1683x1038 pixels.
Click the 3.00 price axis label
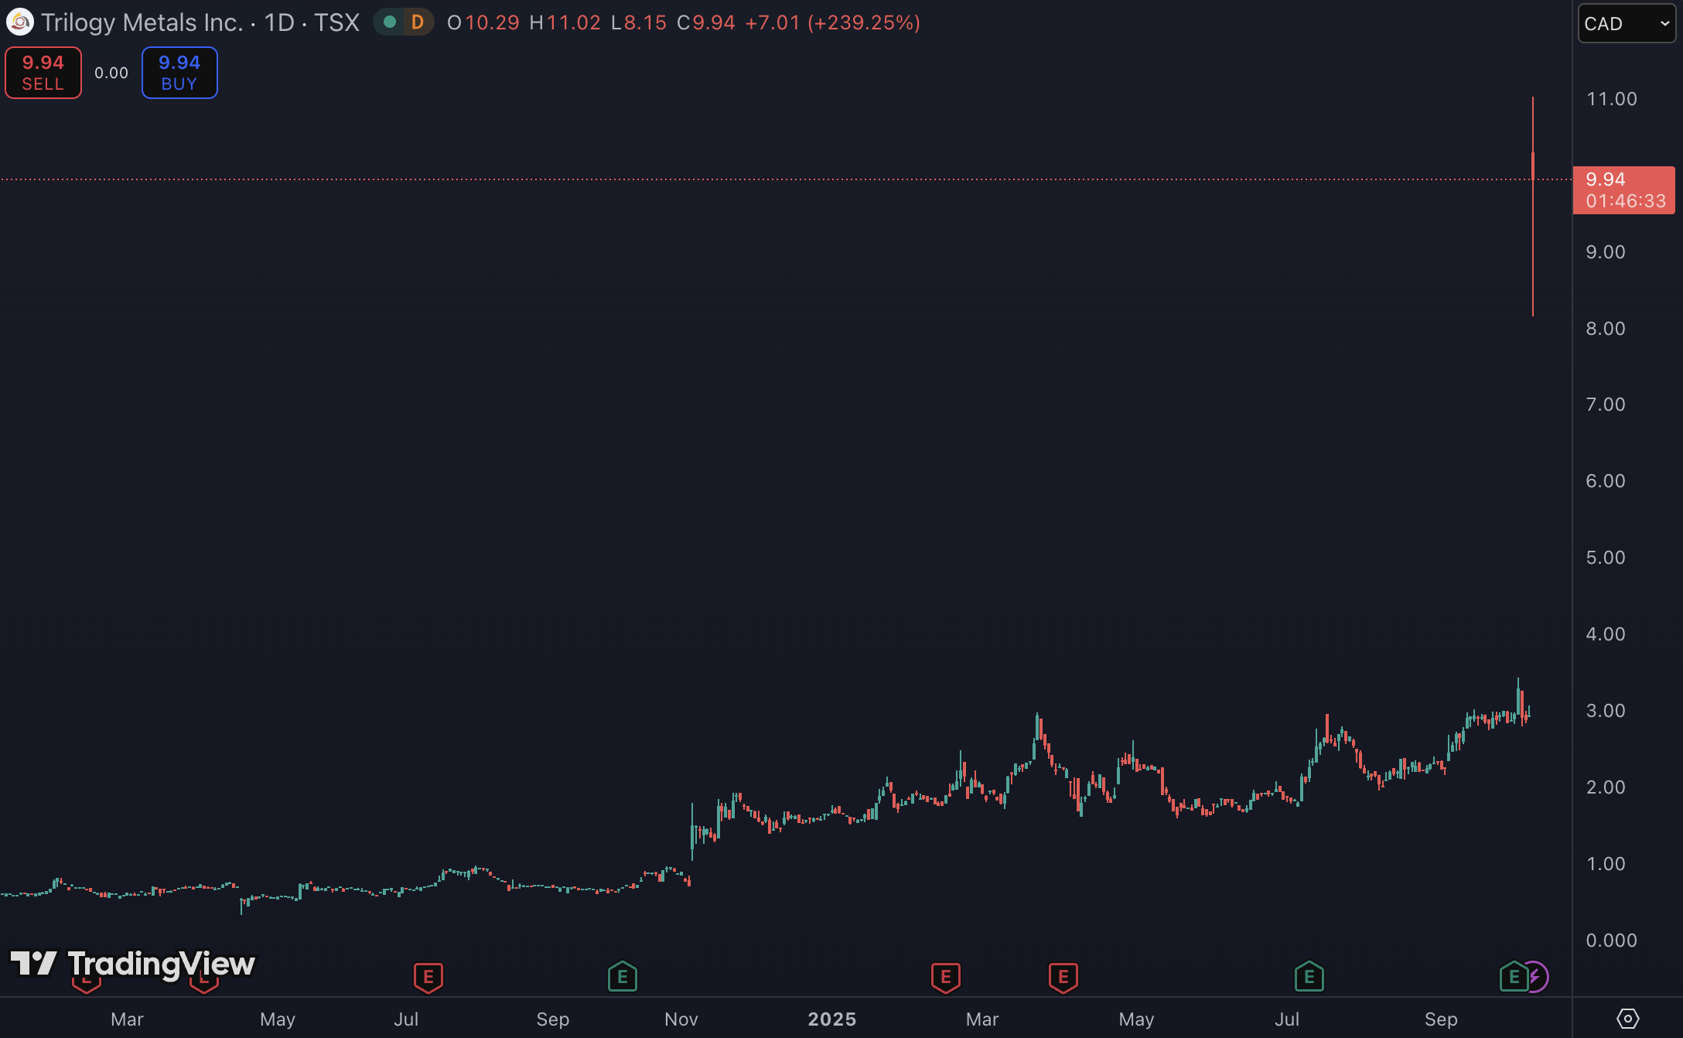click(1606, 711)
